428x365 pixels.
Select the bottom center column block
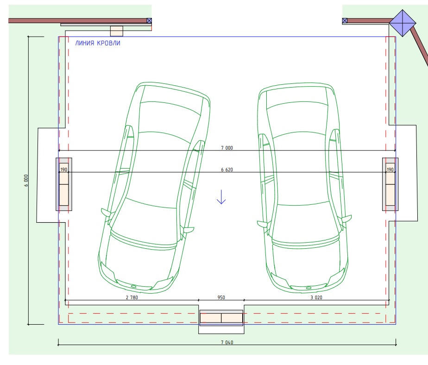click(x=221, y=318)
